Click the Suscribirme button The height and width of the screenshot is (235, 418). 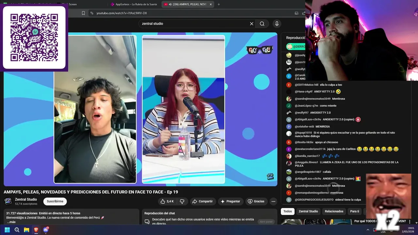tap(55, 201)
